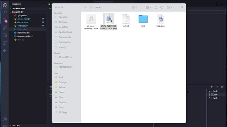Open Extensions view in activity bar
This screenshot has height=127, width=227.
pos(5,43)
